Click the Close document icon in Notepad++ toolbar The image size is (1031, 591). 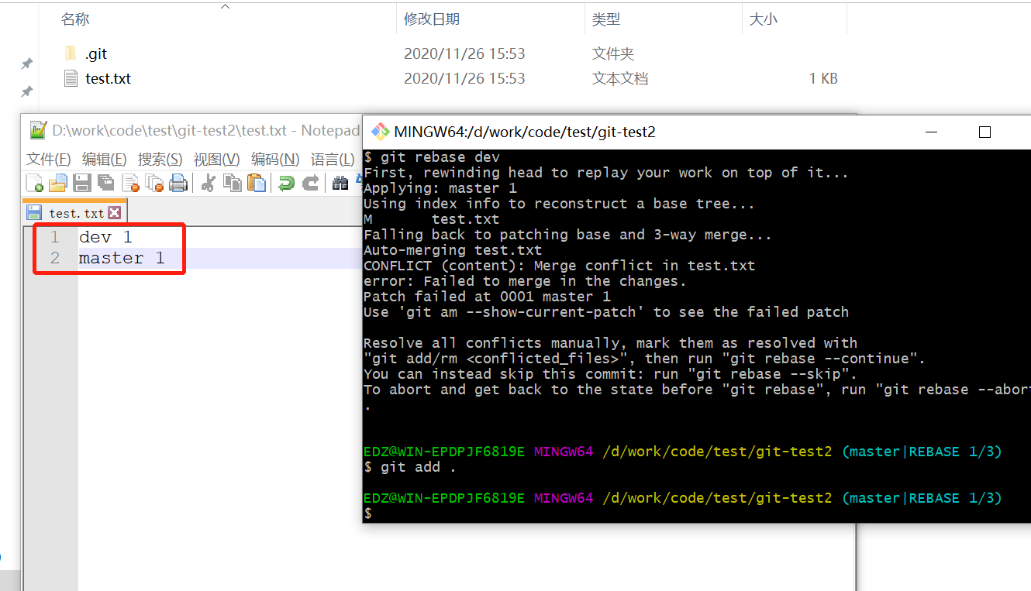[x=130, y=183]
